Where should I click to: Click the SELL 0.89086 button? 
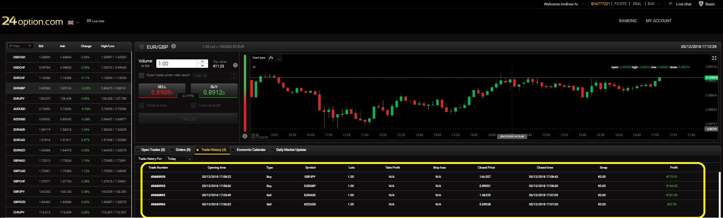(162, 90)
